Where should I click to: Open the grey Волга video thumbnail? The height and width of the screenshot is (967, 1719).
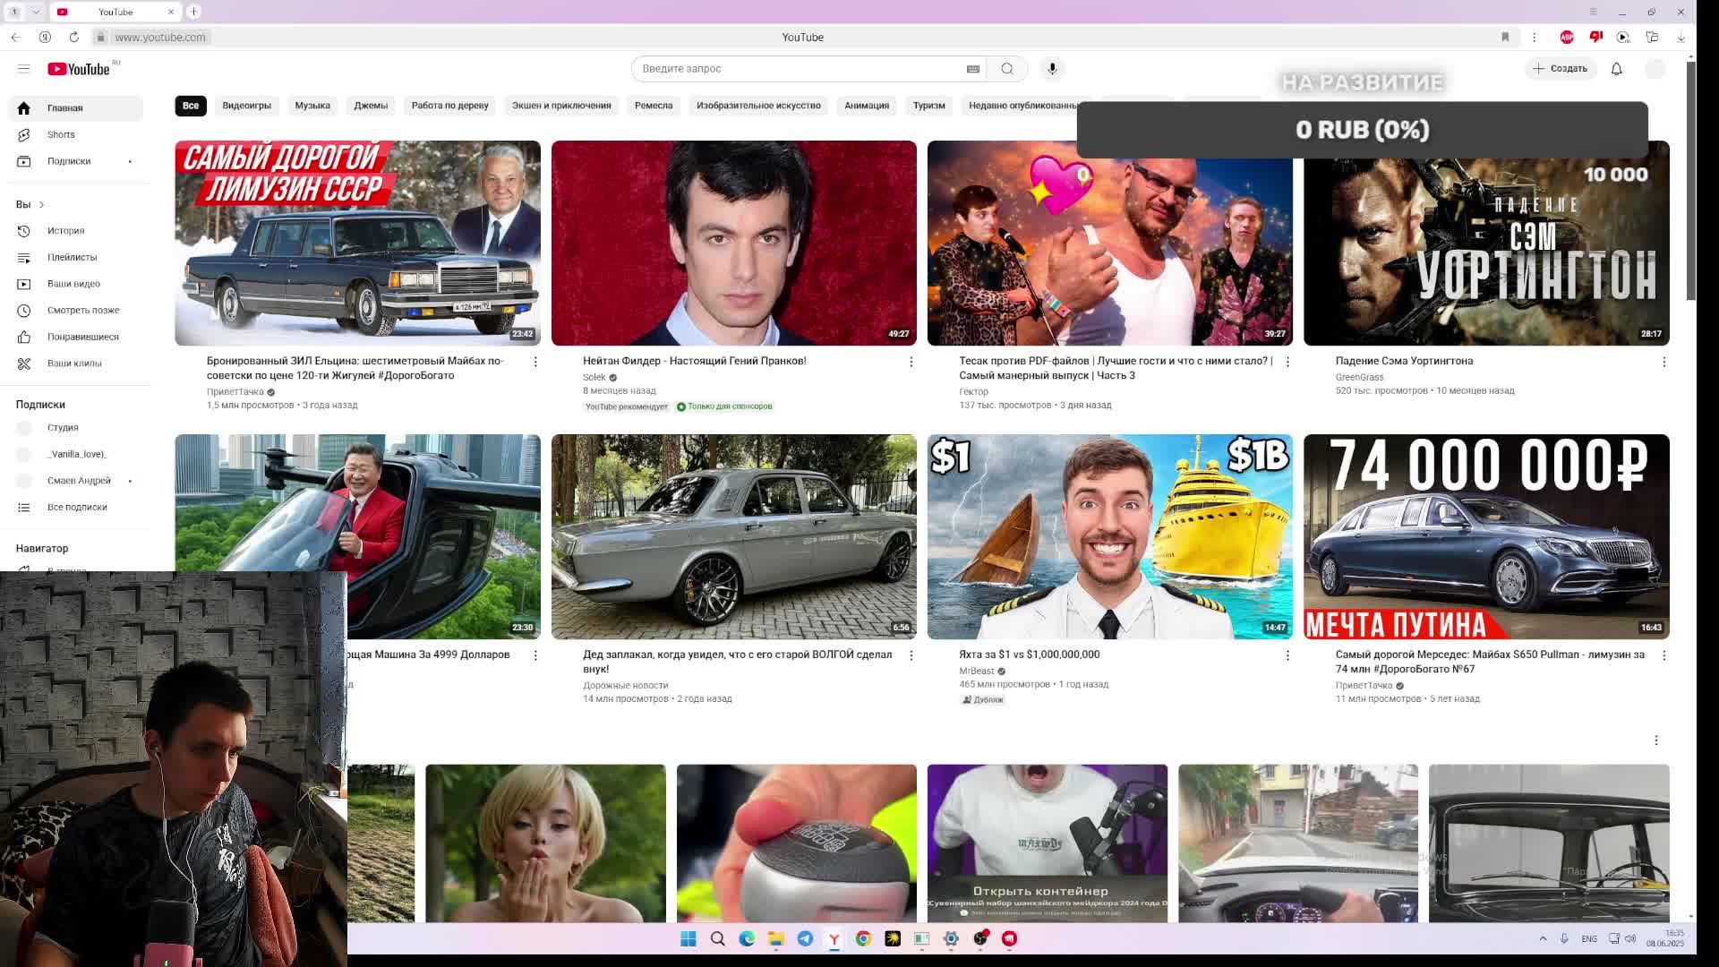[733, 536]
